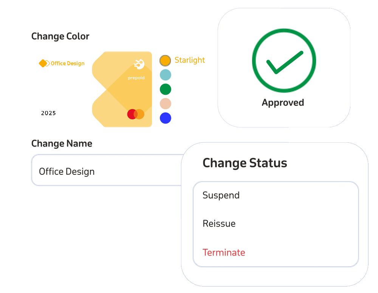Click the 2025 expiry text
Viewport: 378px width, 293px height.
pyautogui.click(x=48, y=113)
